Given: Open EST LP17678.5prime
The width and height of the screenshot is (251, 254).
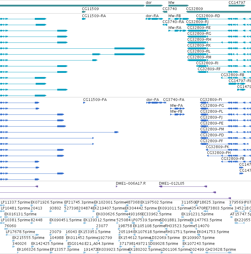Looking at the screenshot, I should pyautogui.click(x=20, y=232).
